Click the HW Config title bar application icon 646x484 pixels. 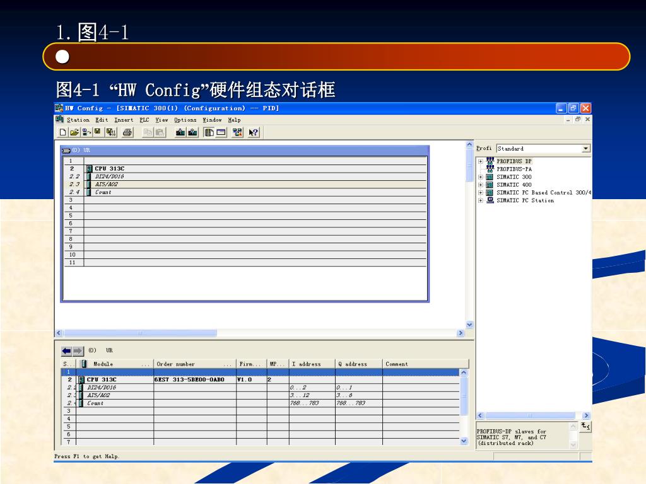(x=59, y=108)
